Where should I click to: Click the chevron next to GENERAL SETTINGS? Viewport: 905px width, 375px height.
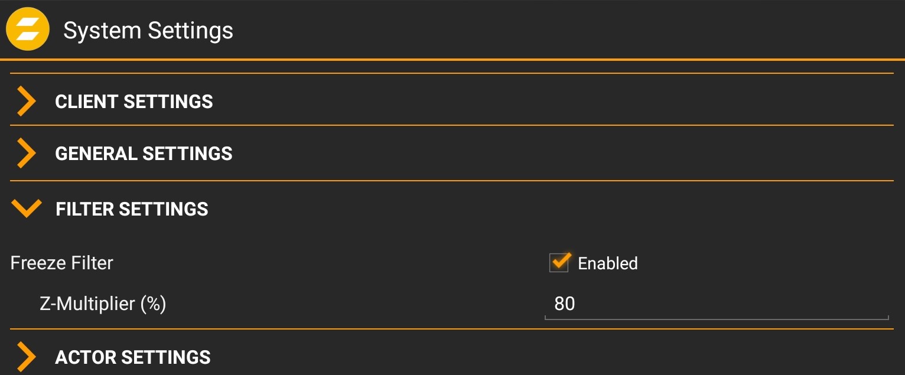click(x=26, y=154)
